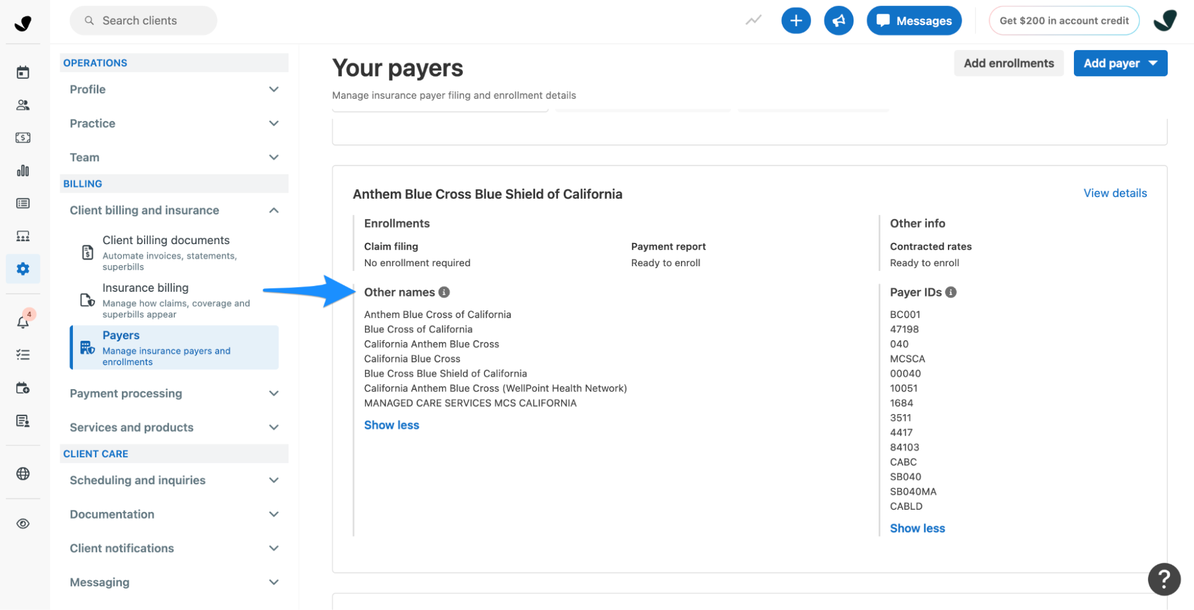Expand the Team section
Viewport: 1194px width, 610px height.
[x=174, y=157]
